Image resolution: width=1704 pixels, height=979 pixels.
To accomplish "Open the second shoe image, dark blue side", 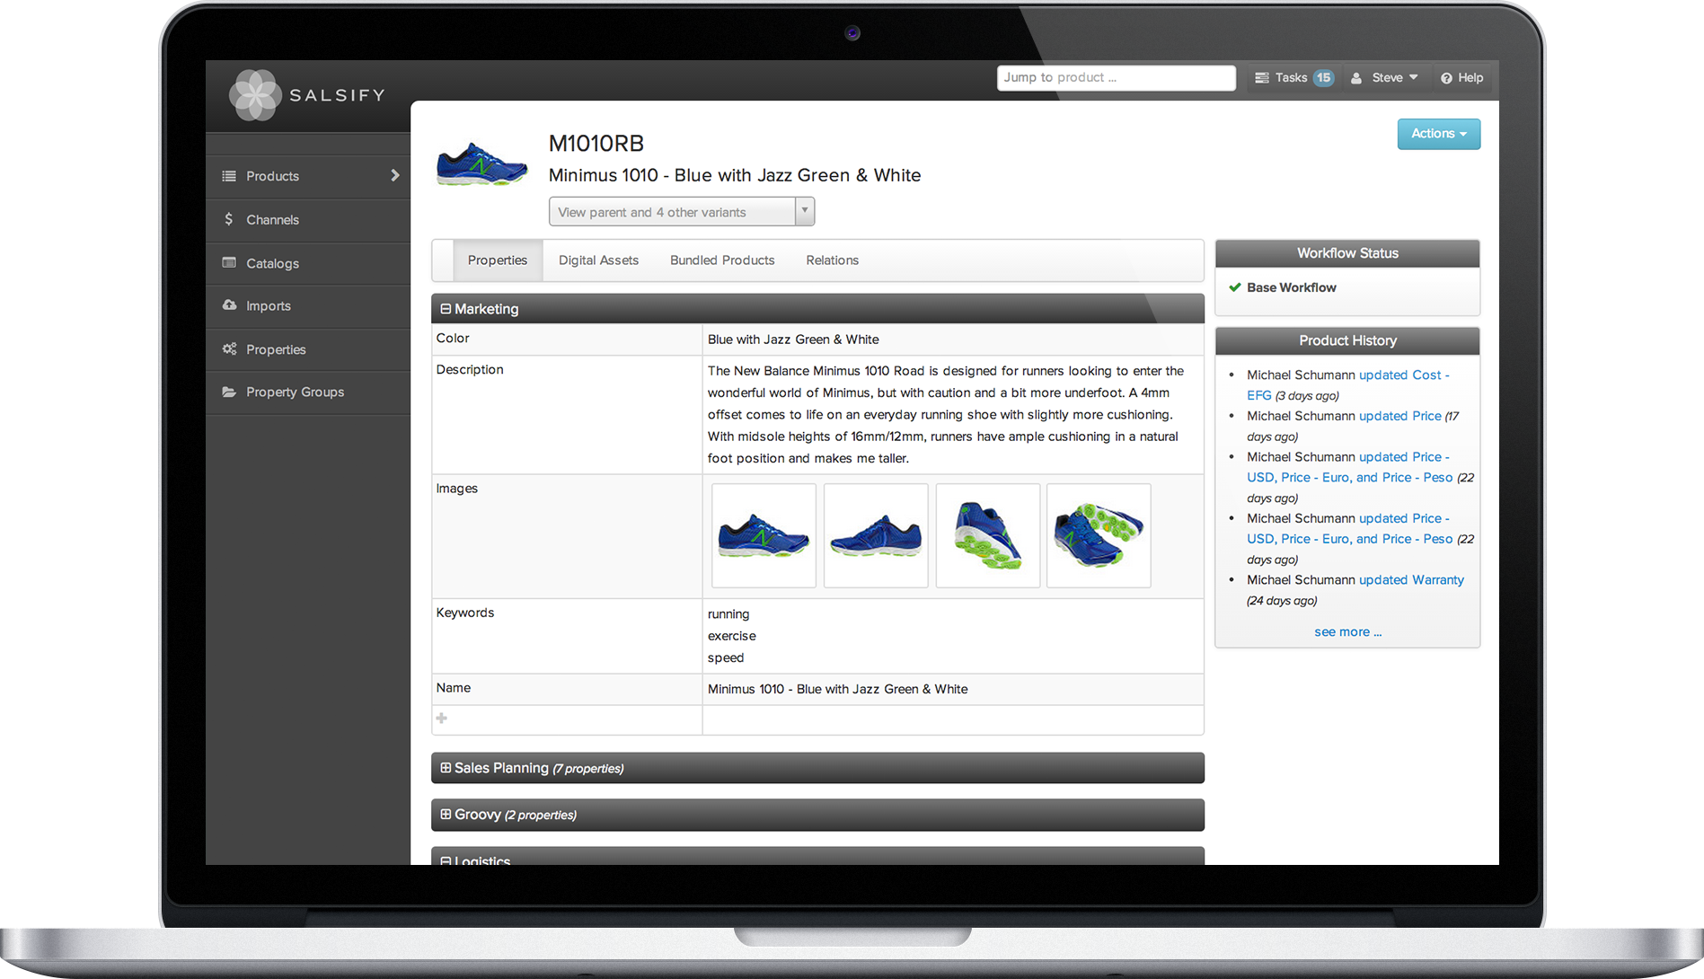I will click(876, 536).
